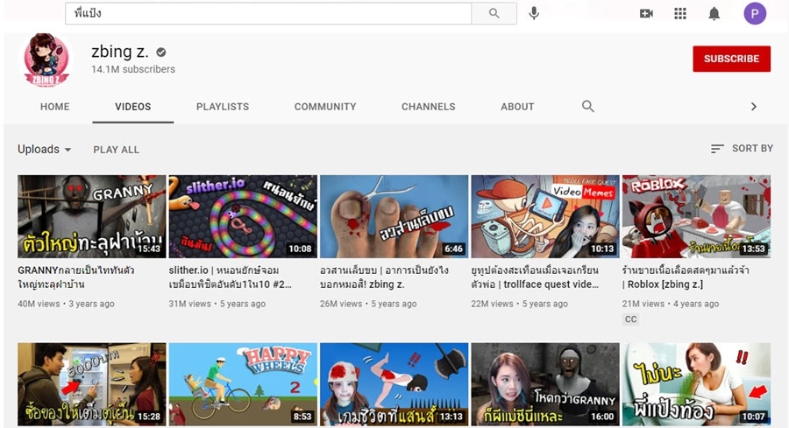This screenshot has width=789, height=428.
Task: Open the Sort By menu
Action: pyautogui.click(x=742, y=149)
